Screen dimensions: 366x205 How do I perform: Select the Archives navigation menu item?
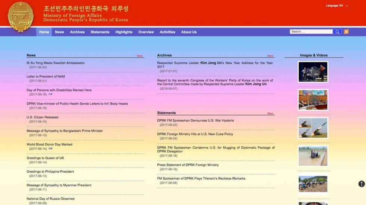77,32
